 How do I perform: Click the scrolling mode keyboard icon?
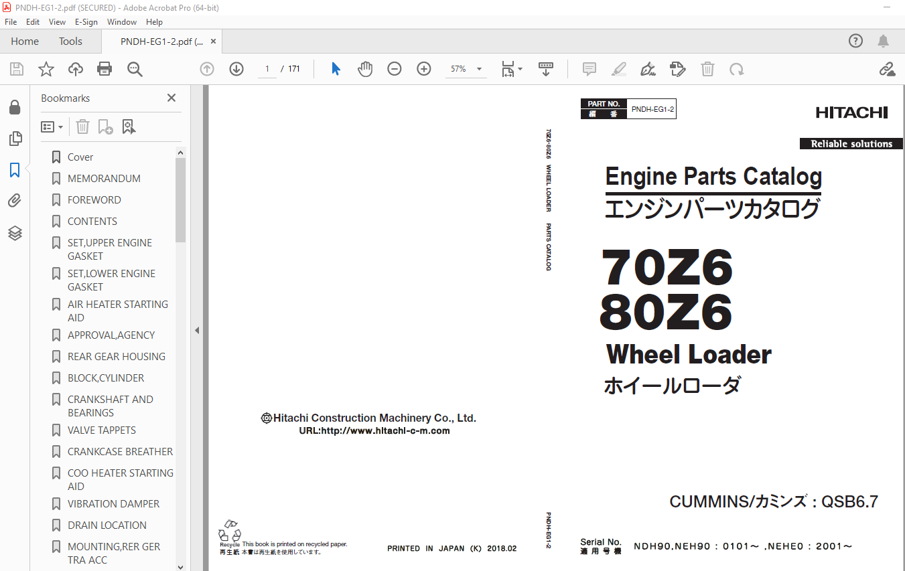tap(546, 69)
